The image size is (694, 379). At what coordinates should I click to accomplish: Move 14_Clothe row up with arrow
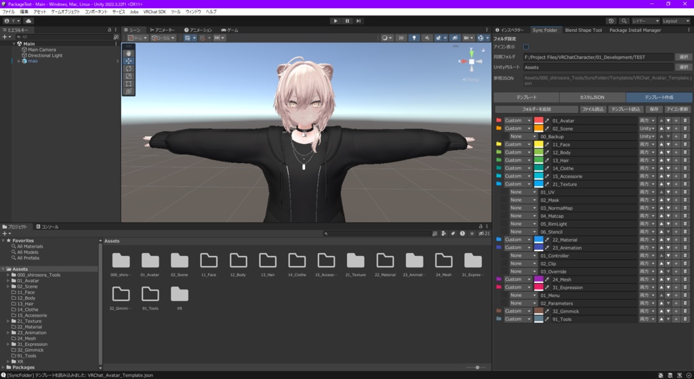[661, 169]
